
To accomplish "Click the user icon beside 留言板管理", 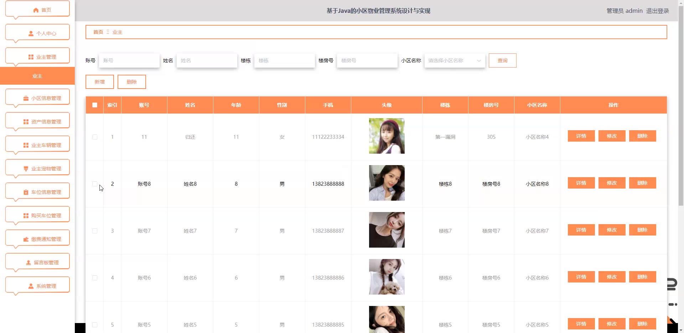I will [28, 263].
